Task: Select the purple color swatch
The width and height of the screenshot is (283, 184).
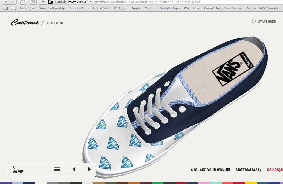Action: click(x=6, y=183)
